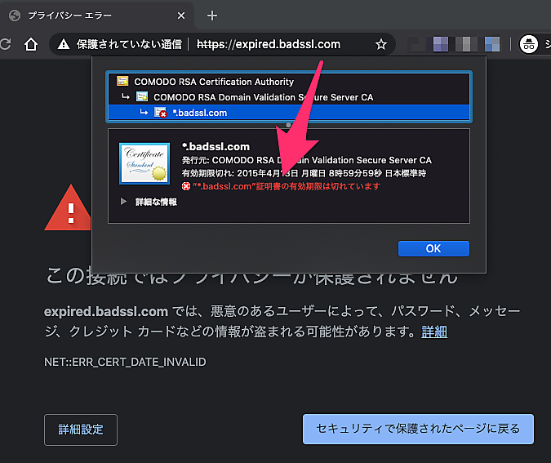Click the Certificate Standard thumbnail image

click(144, 163)
